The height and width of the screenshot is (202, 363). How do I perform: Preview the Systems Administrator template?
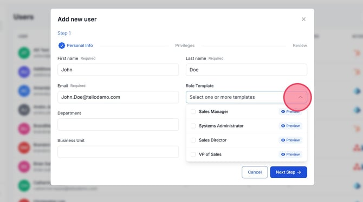click(290, 126)
